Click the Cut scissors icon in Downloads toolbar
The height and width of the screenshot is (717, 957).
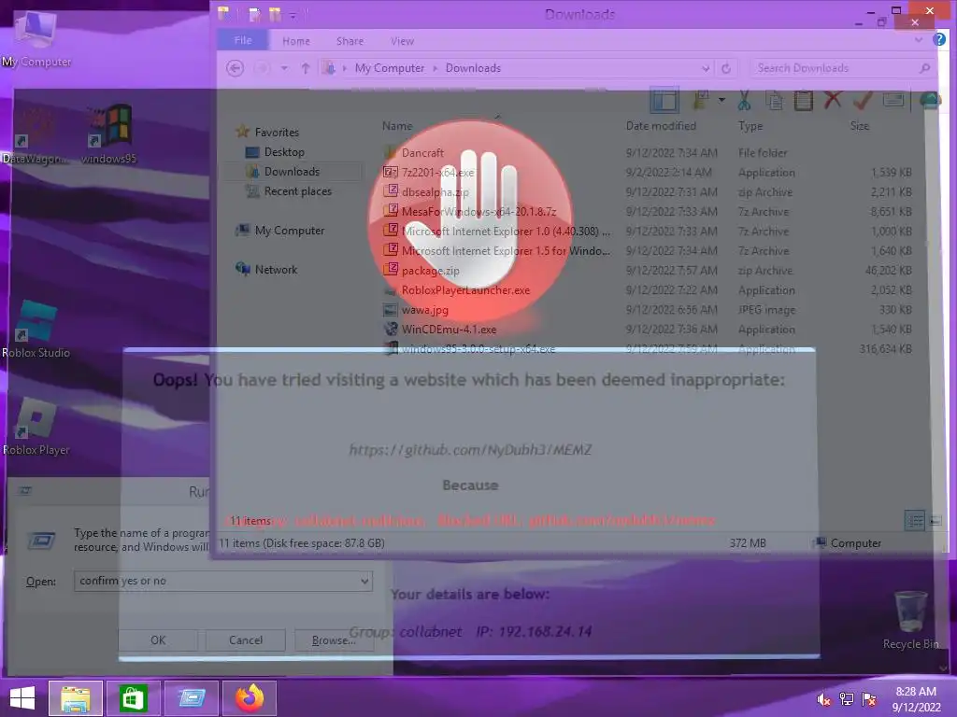[x=744, y=100]
